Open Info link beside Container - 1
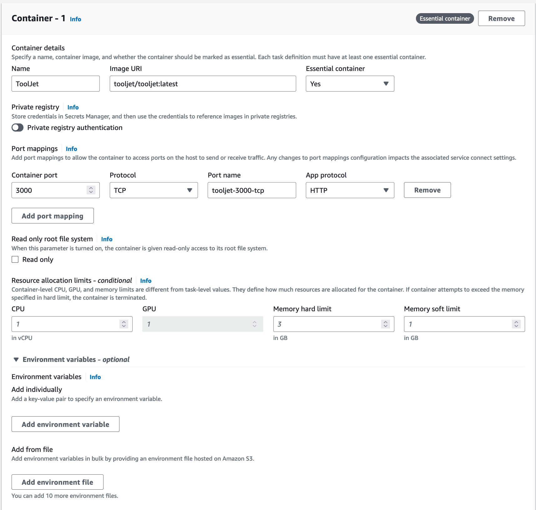 tap(75, 19)
